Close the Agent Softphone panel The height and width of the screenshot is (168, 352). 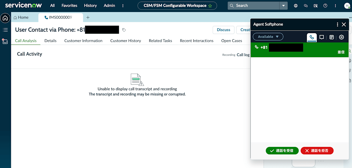344,24
